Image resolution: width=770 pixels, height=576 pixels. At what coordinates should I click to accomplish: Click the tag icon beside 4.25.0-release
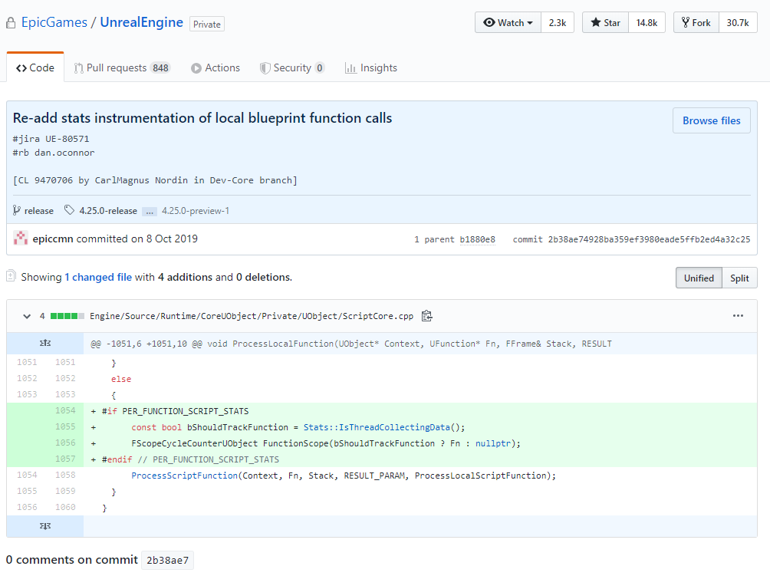69,210
